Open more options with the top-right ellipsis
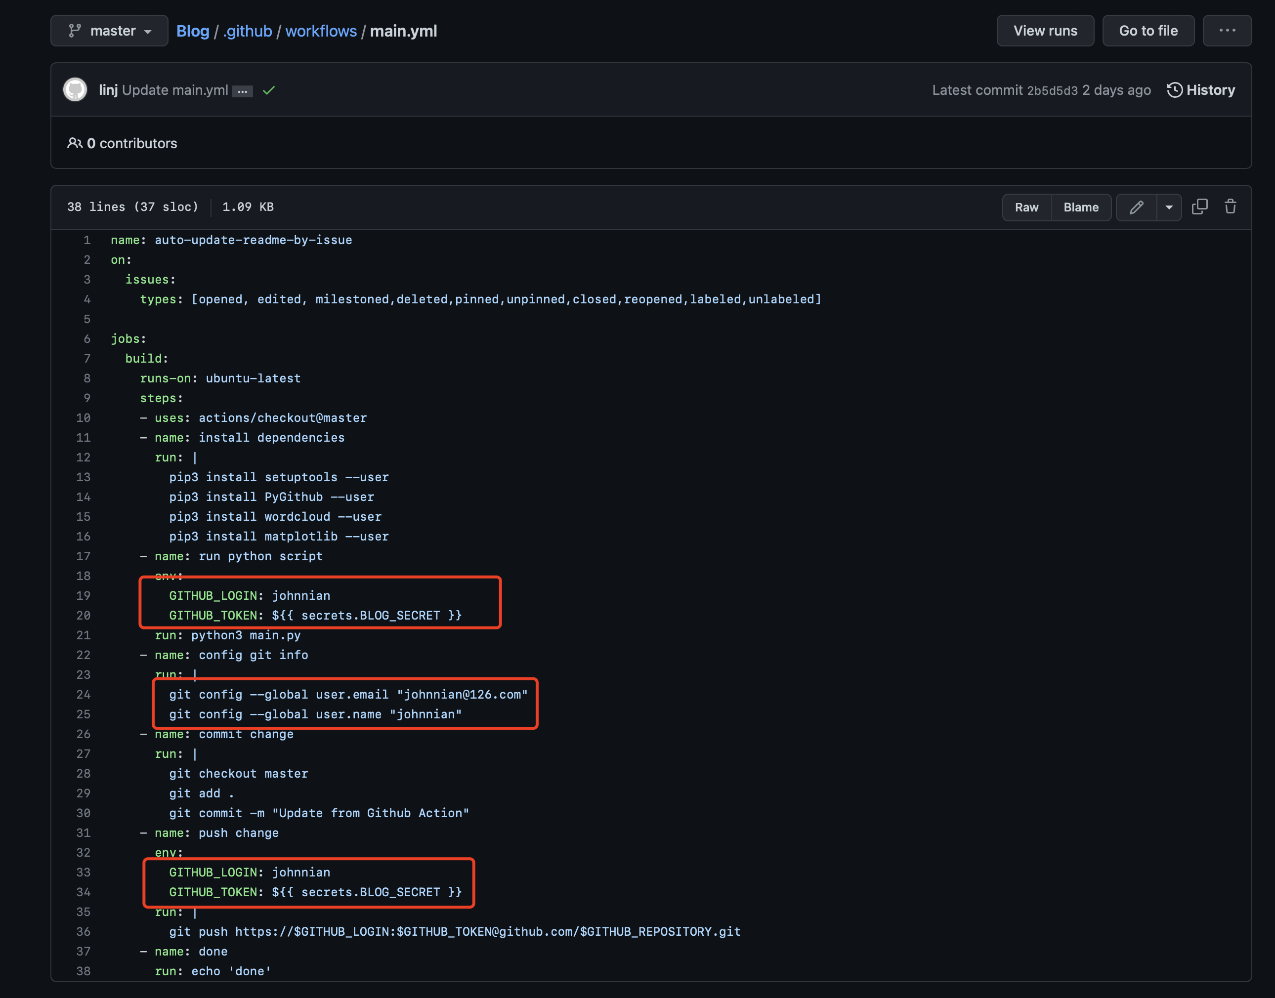This screenshot has width=1275, height=998. point(1227,30)
